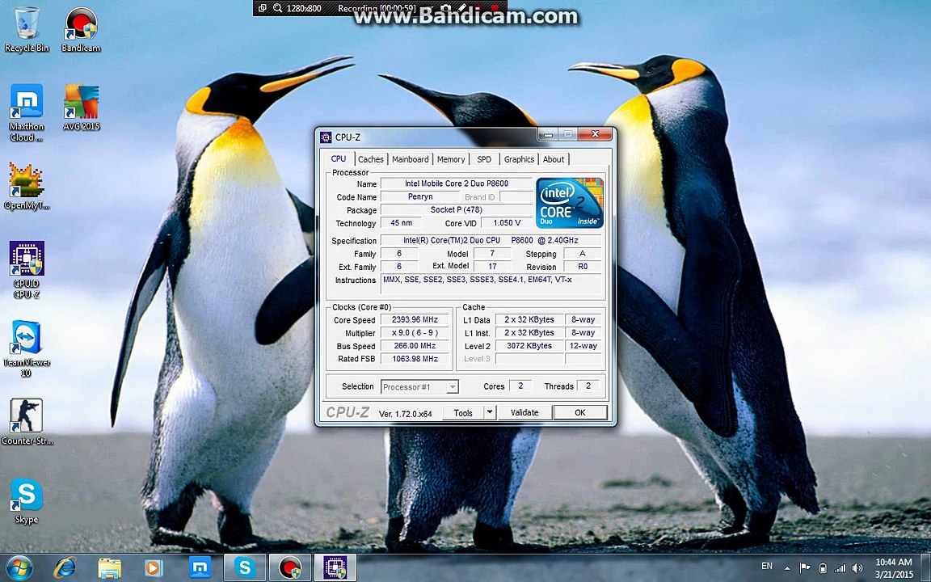This screenshot has width=931, height=582.
Task: Select the Counter-Strike desktop shortcut
Action: coord(26,422)
